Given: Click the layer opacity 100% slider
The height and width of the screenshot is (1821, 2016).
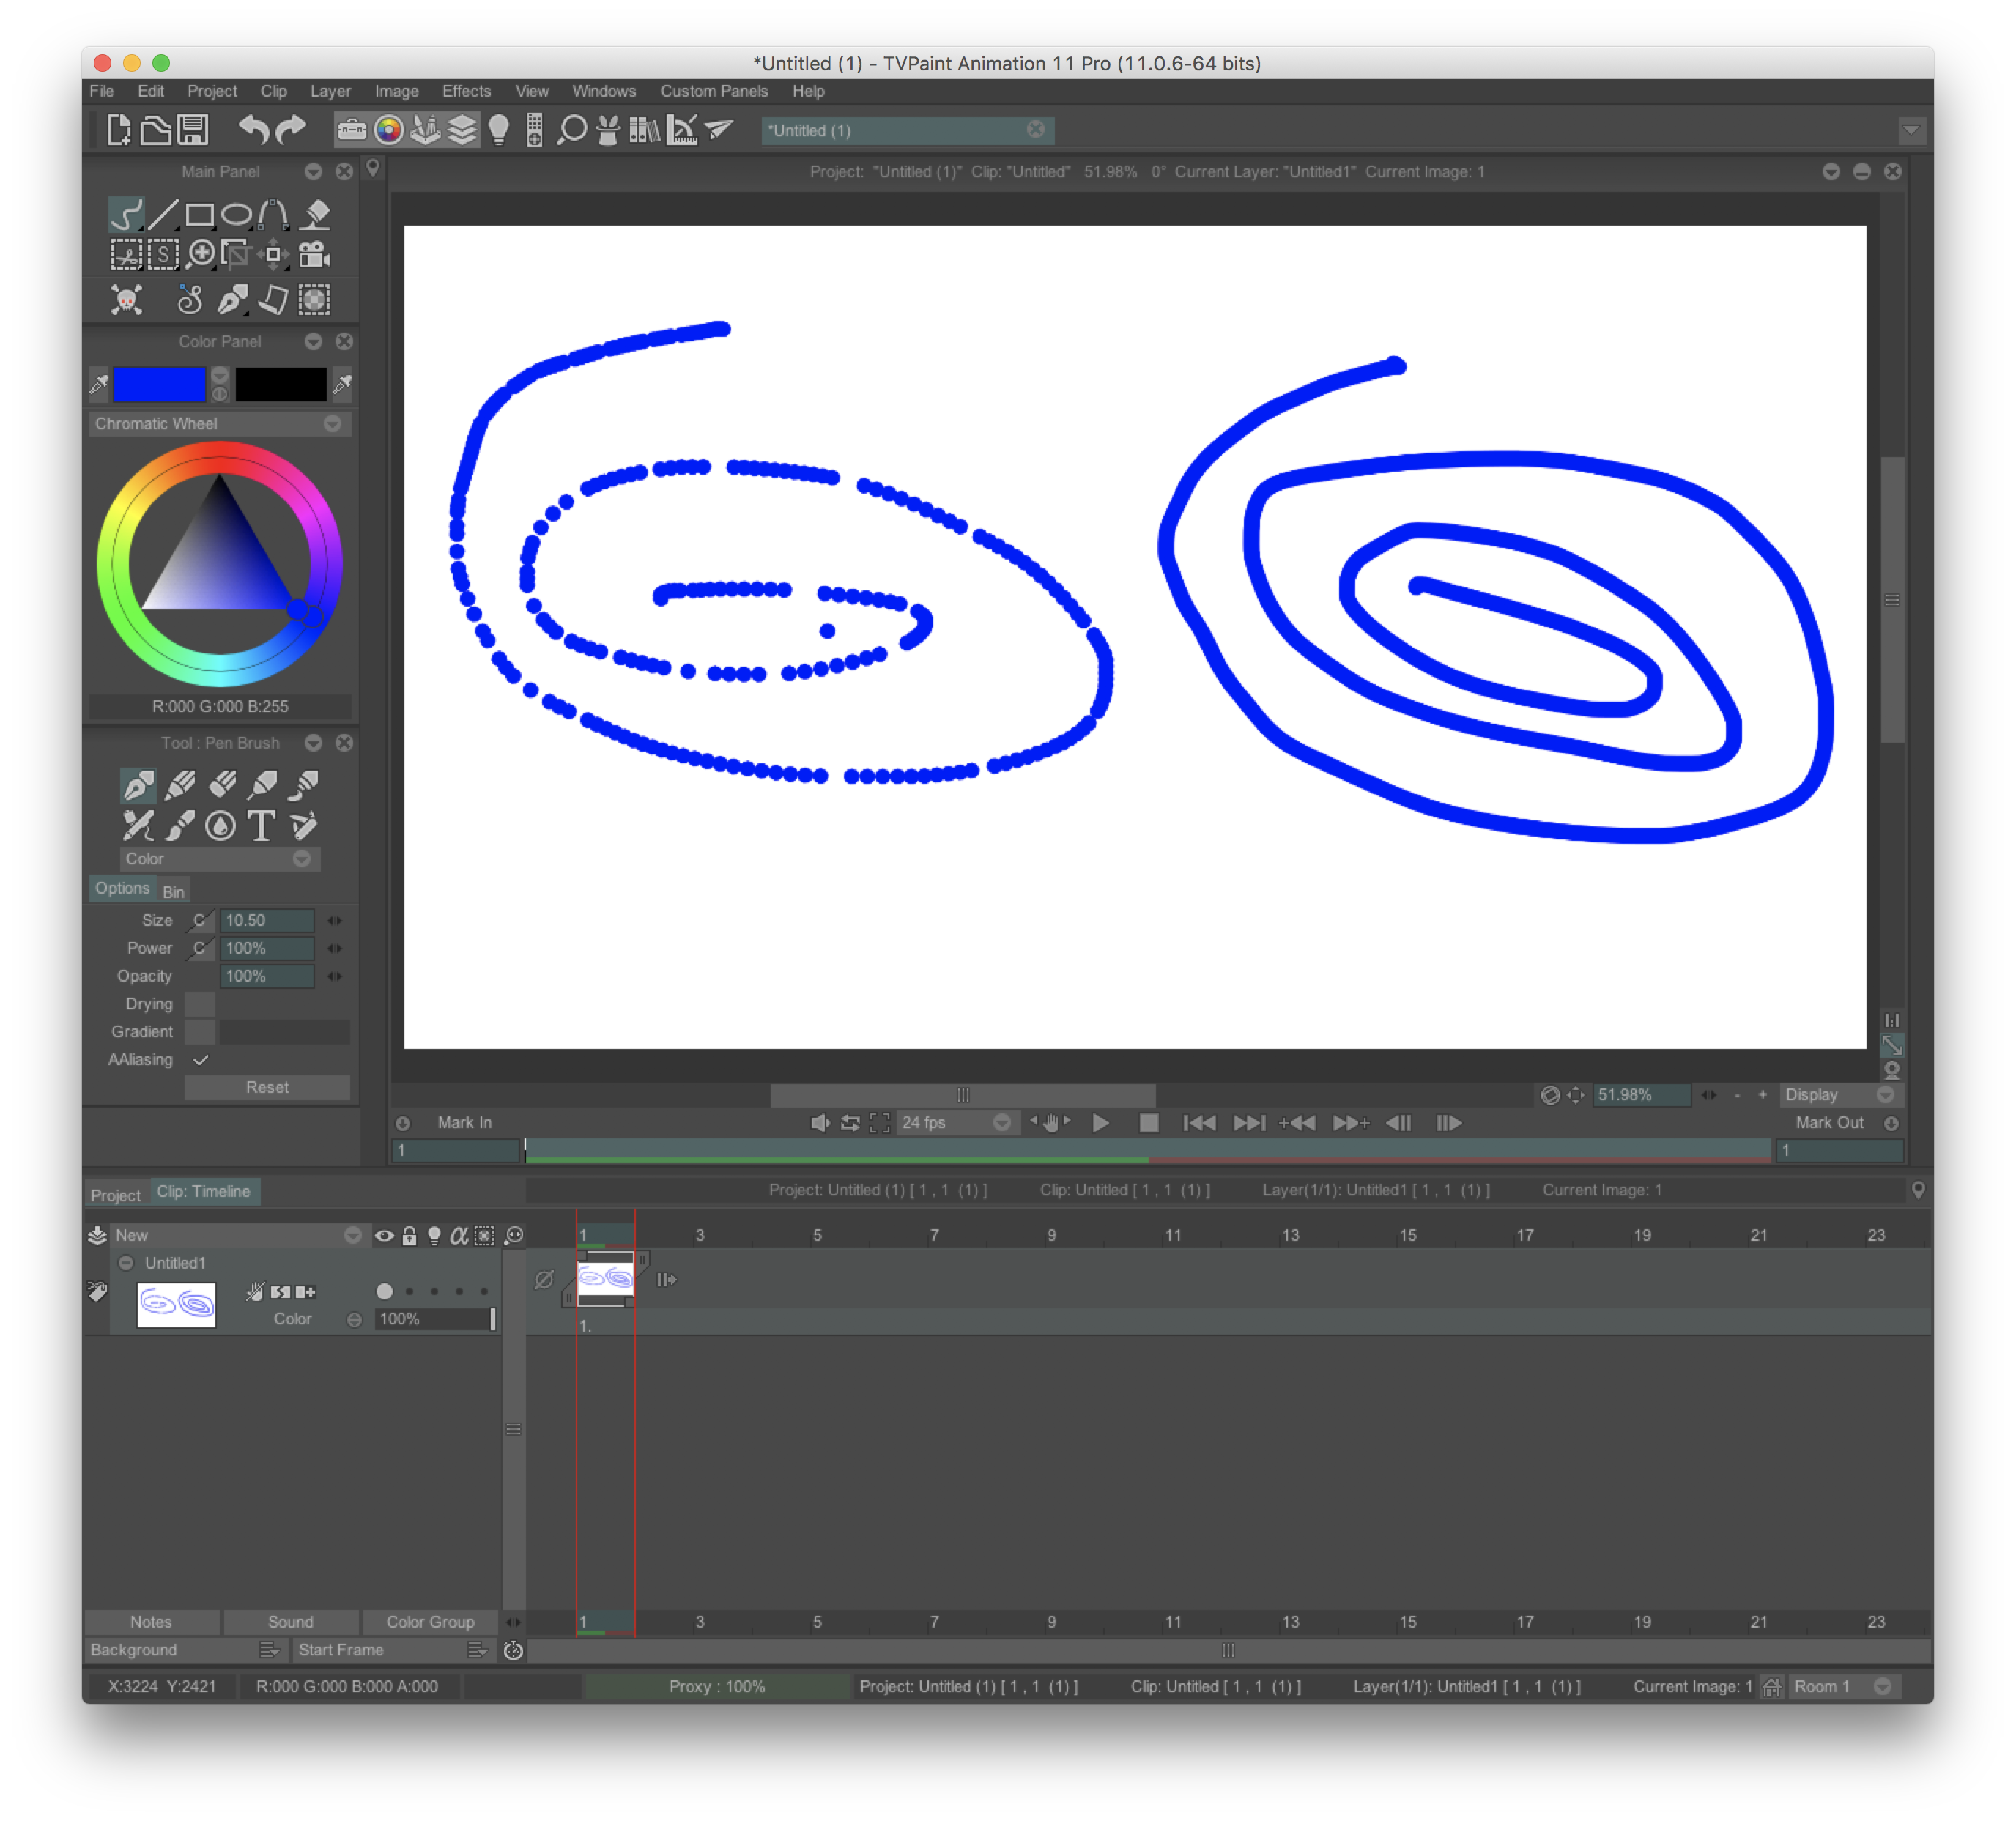Looking at the screenshot, I should pos(435,1319).
